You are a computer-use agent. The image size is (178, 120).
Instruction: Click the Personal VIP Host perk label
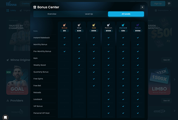(41, 113)
